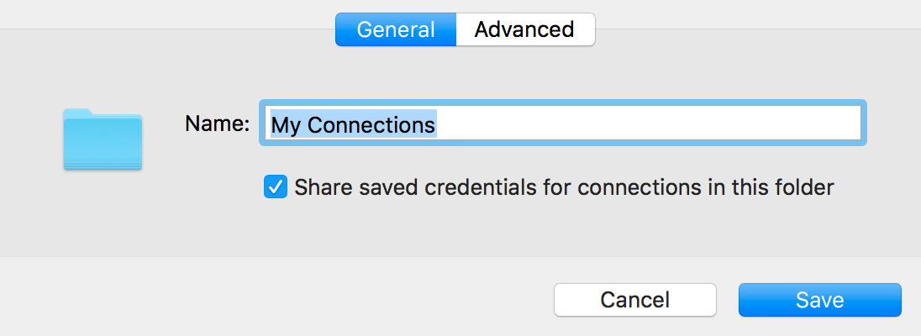Save the folder settings
Screen dimensions: 921x336
pyautogui.click(x=819, y=300)
